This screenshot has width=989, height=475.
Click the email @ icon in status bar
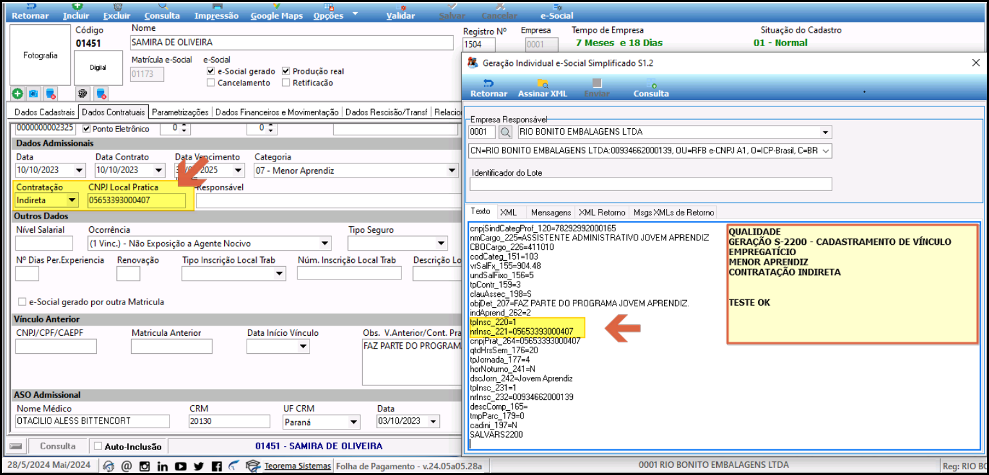click(x=127, y=466)
